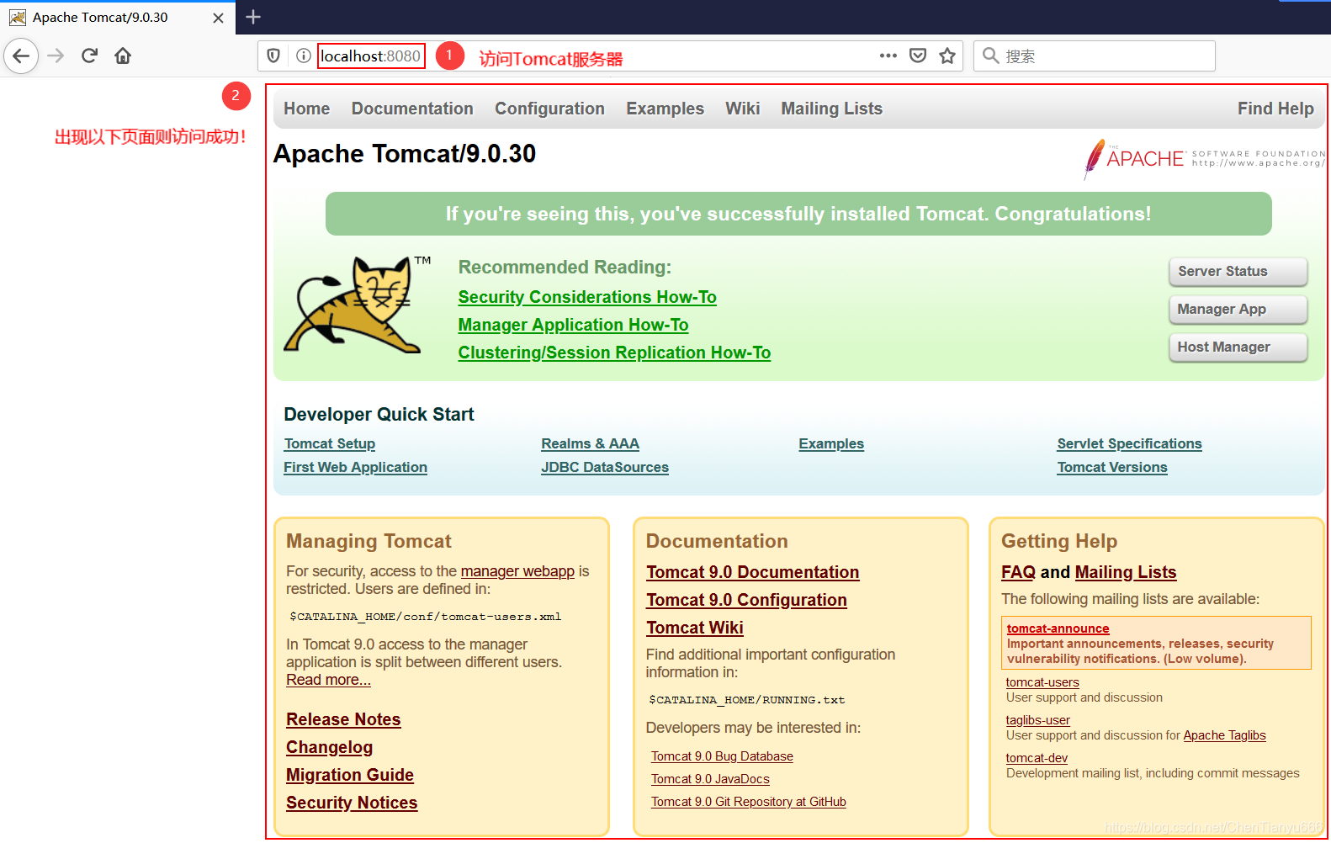1331x843 pixels.
Task: Open Clustering/Session Replication How-To link
Action: tap(614, 353)
